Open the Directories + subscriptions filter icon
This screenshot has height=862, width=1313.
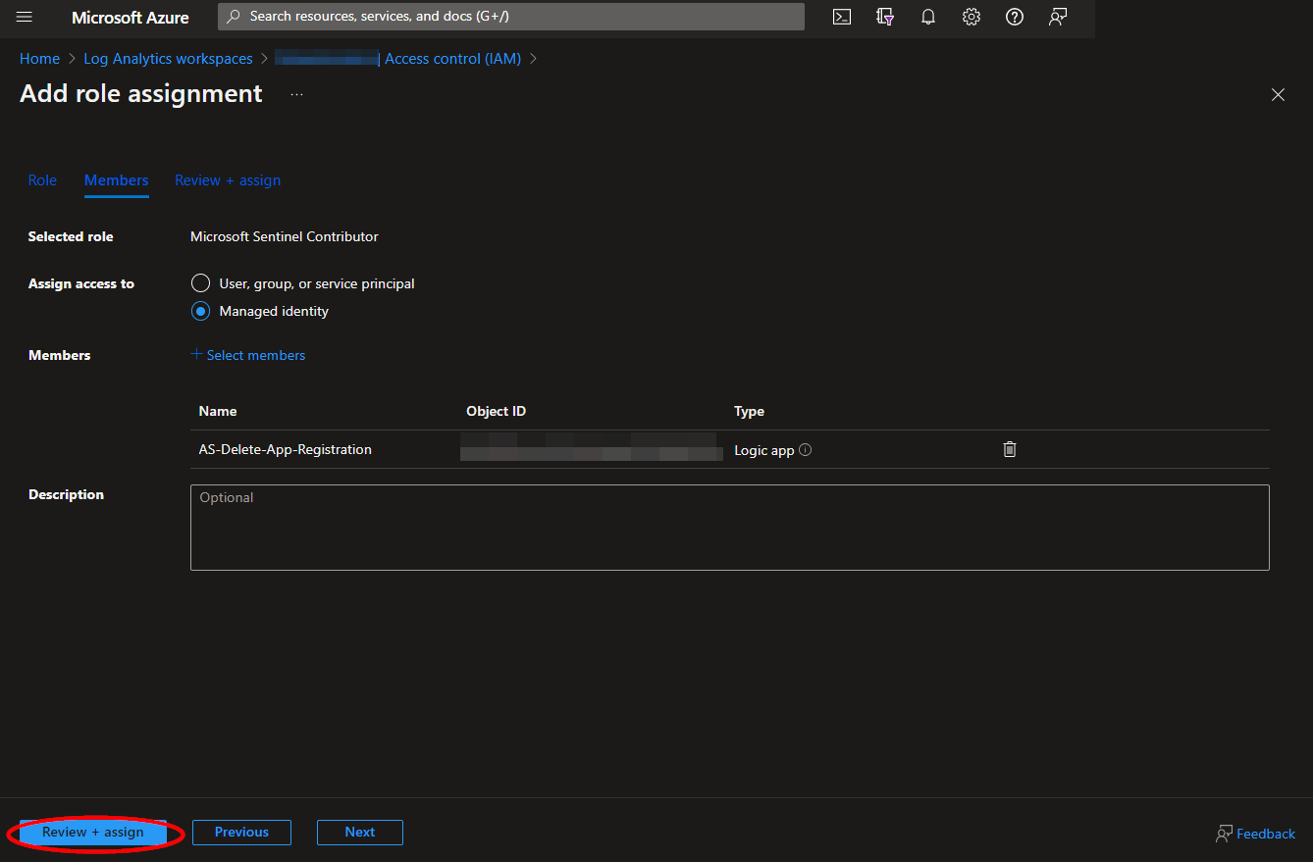[885, 17]
